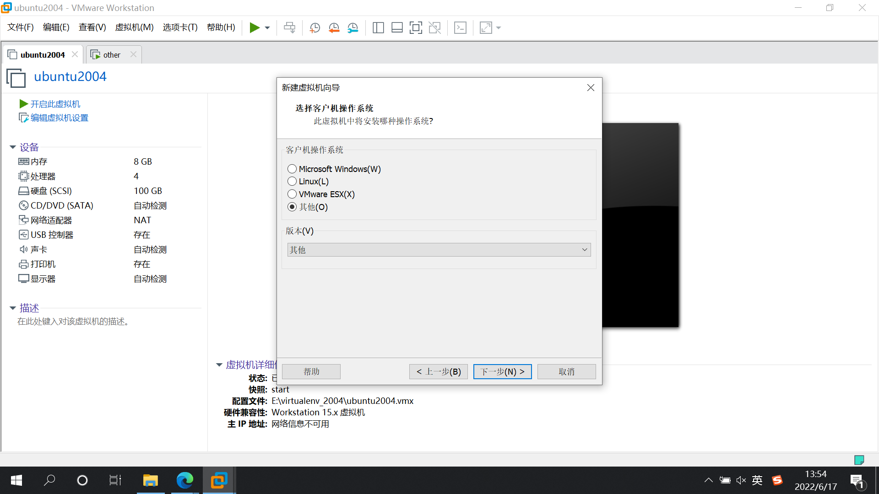879x494 pixels.
Task: Open the 虚拟机(M) menu
Action: tap(134, 27)
